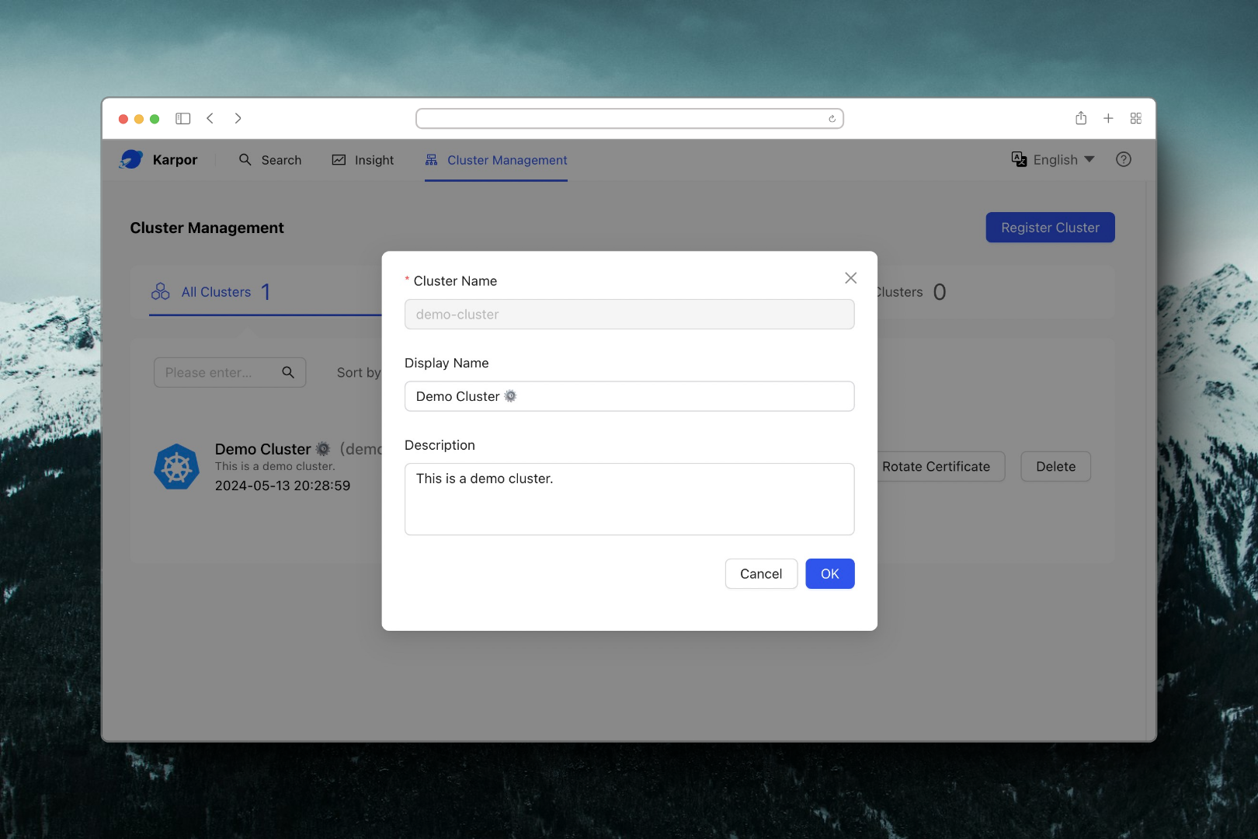Reload the page from address bar

click(832, 119)
